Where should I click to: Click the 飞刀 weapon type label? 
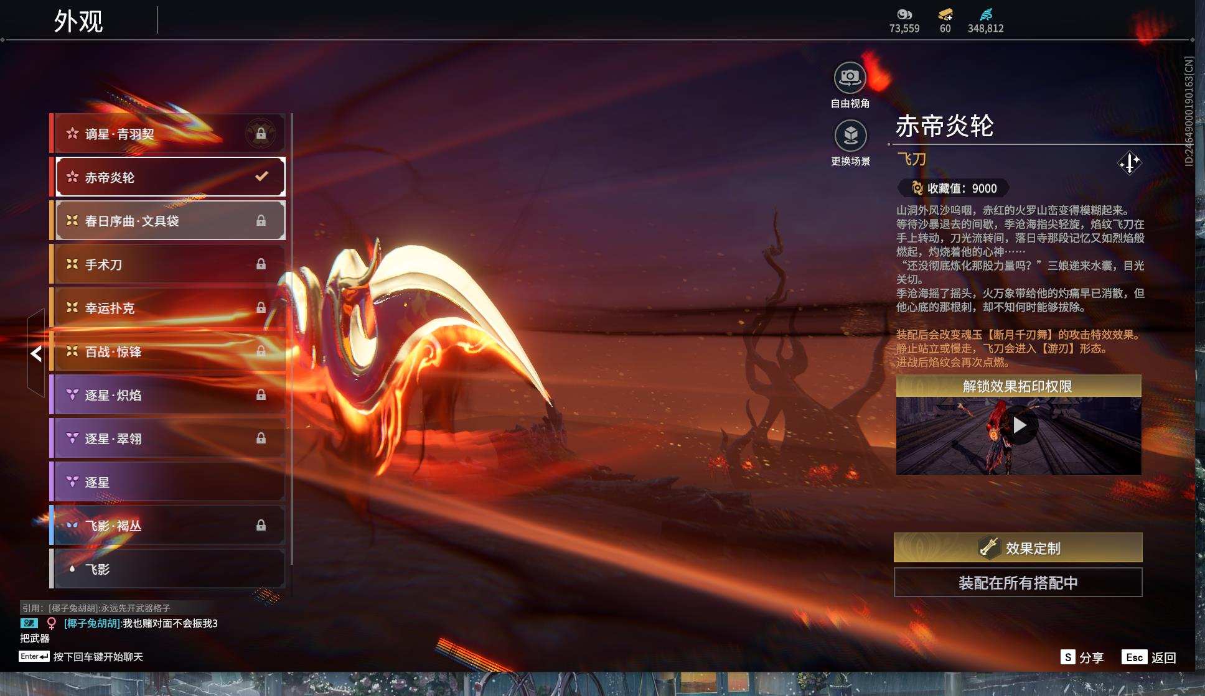pos(912,159)
